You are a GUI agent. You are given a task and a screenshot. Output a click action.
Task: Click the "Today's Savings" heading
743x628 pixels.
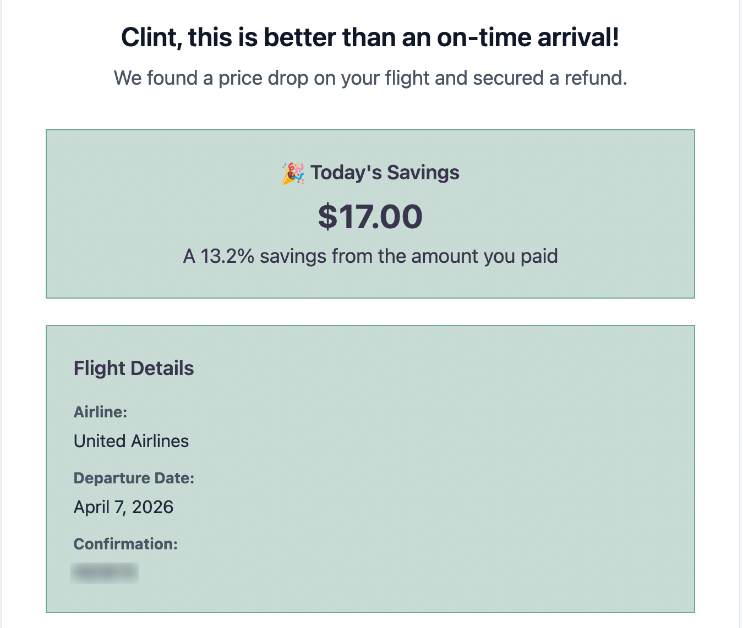point(385,173)
